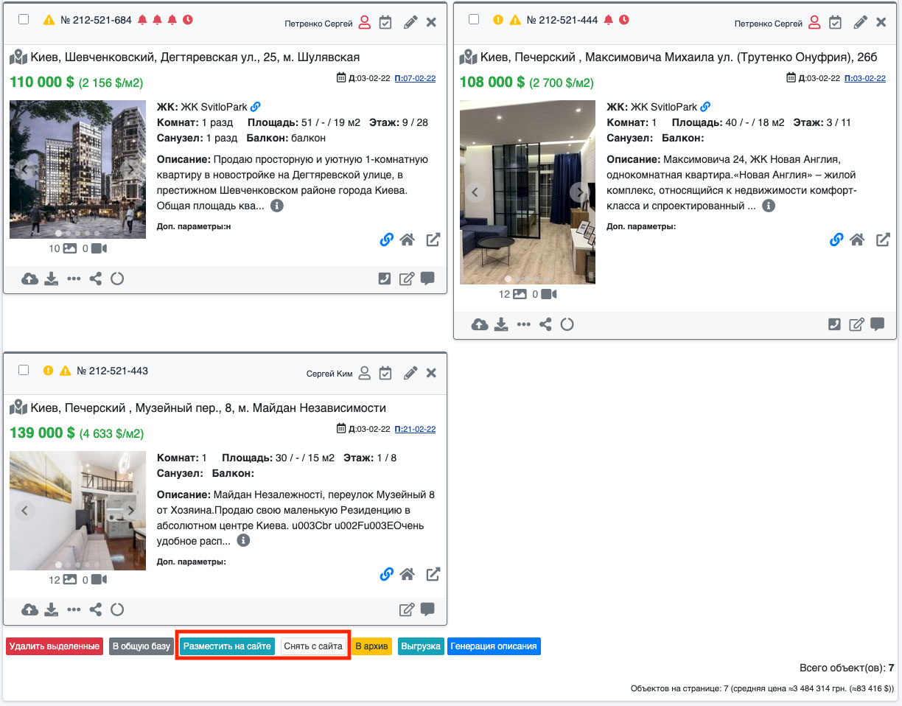This screenshot has height=706, width=902.
Task: Click the pencil edit icon on listing 212-521-443
Action: click(x=410, y=373)
